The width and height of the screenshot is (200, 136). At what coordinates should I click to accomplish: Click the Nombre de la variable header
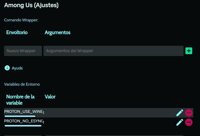(20, 100)
